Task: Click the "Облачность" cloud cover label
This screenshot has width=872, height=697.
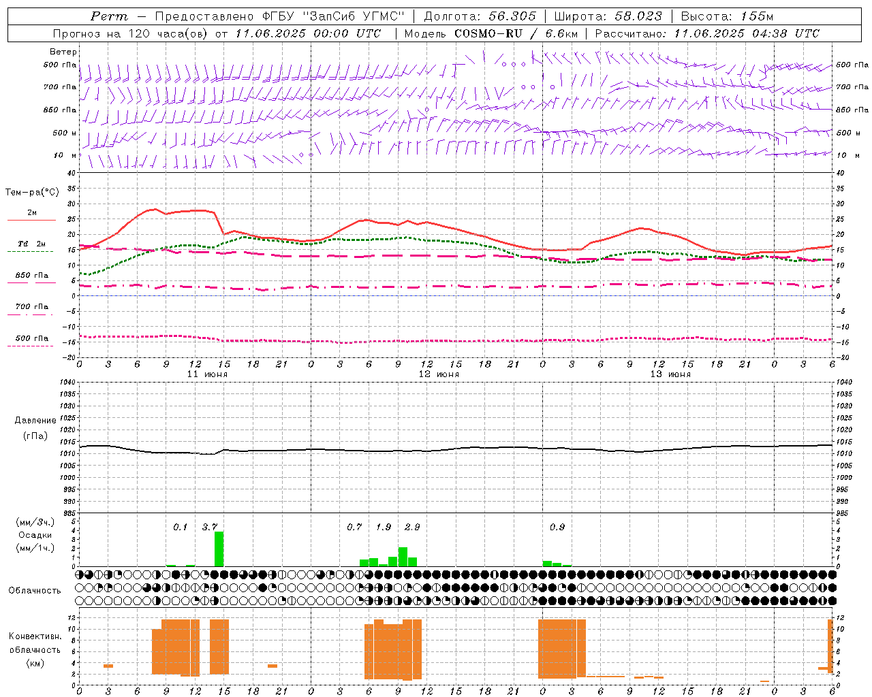Action: (x=35, y=591)
